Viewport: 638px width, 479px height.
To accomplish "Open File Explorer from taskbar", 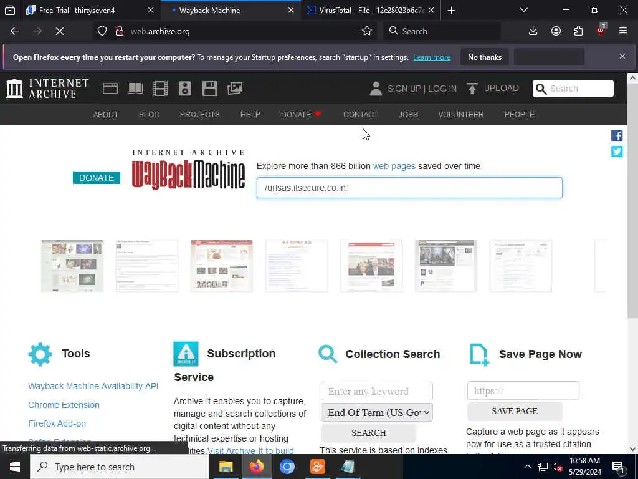I will click(x=226, y=467).
